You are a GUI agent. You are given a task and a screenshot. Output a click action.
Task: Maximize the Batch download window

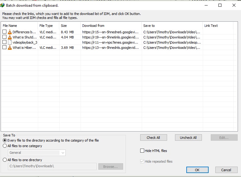(220, 5)
